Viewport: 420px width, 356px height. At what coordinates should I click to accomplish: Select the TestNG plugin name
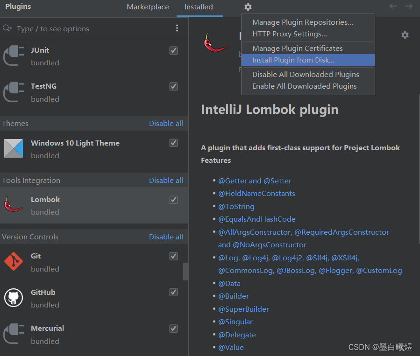[43, 86]
